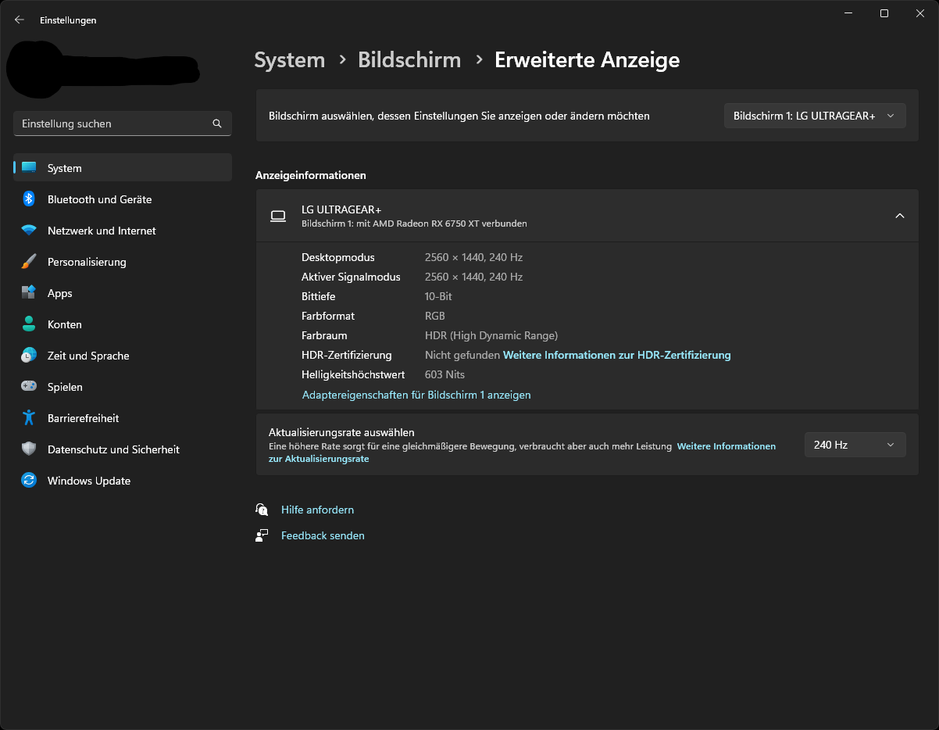This screenshot has width=939, height=730.
Task: Open Adaptereigenschaften für Bildschirm 1 anzeigen link
Action: (416, 395)
